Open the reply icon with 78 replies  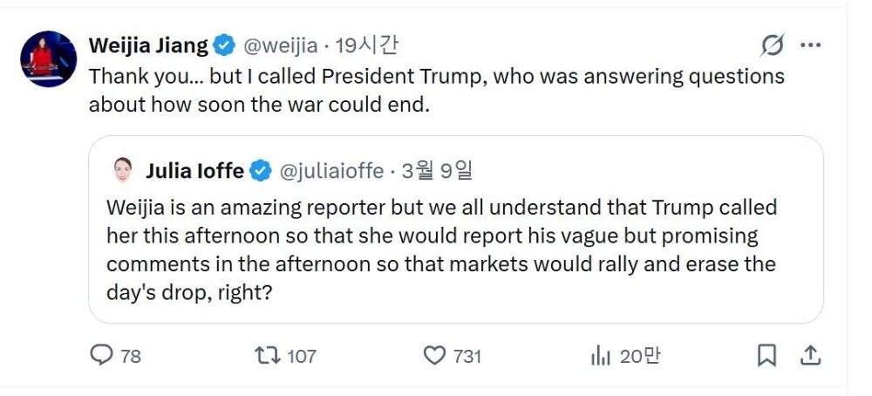click(x=103, y=355)
